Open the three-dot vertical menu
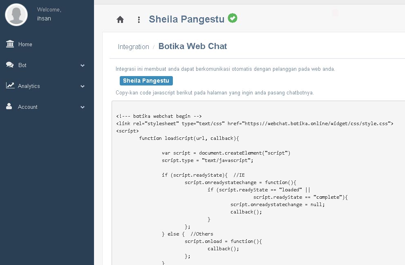 pos(139,19)
